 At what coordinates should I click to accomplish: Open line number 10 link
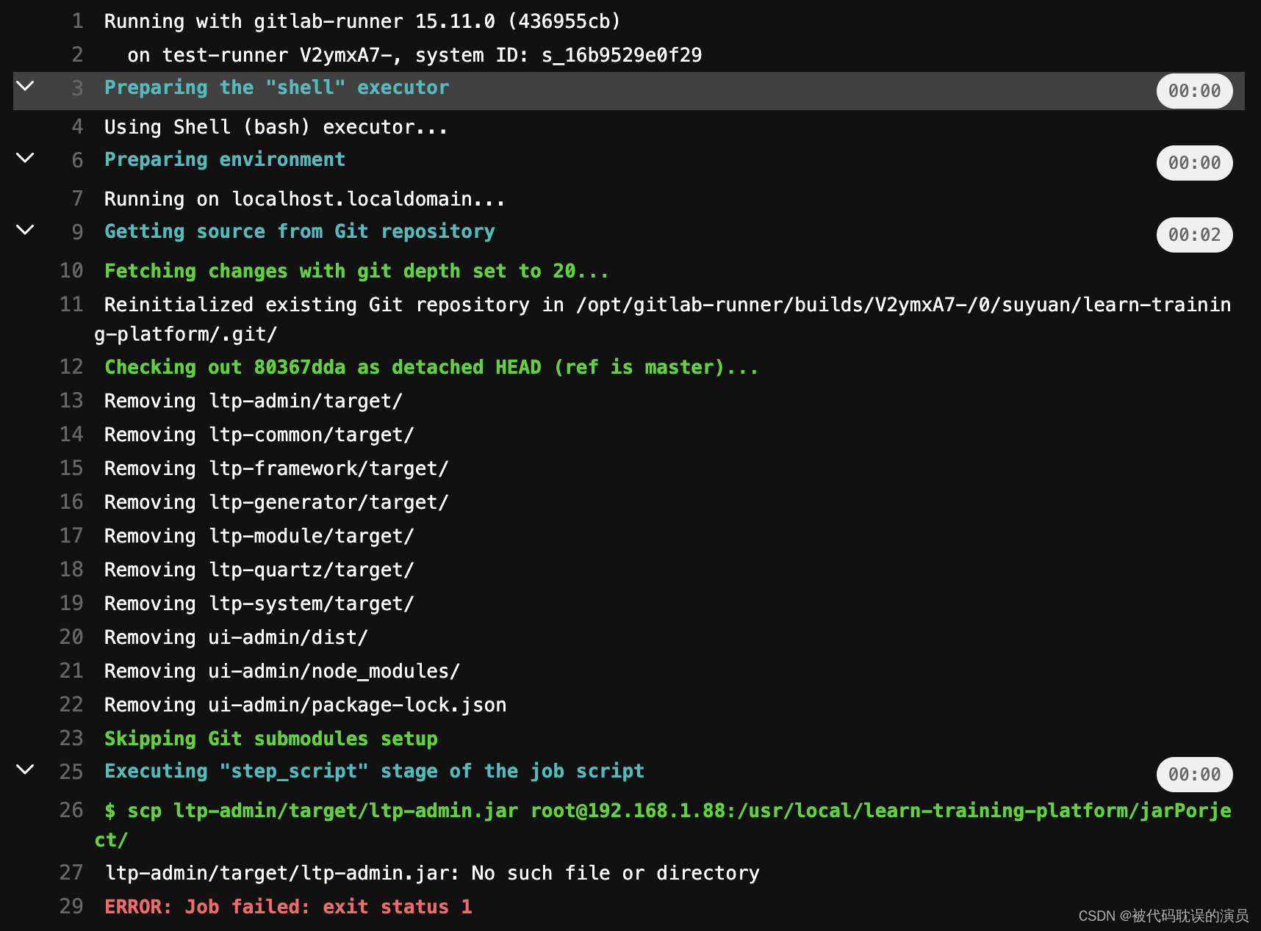pyautogui.click(x=71, y=271)
